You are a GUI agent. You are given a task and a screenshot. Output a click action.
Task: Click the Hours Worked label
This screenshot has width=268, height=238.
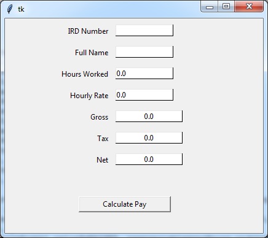(85, 74)
